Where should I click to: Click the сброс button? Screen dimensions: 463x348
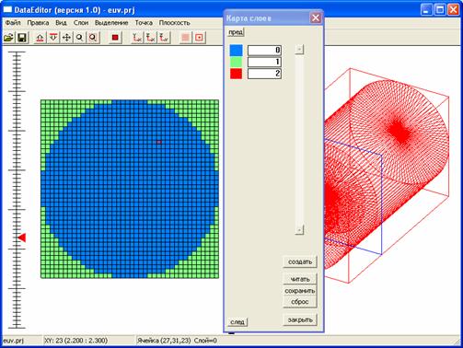(x=300, y=302)
